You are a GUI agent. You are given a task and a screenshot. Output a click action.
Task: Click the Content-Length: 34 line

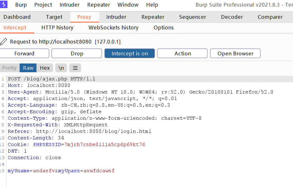[x=36, y=138]
